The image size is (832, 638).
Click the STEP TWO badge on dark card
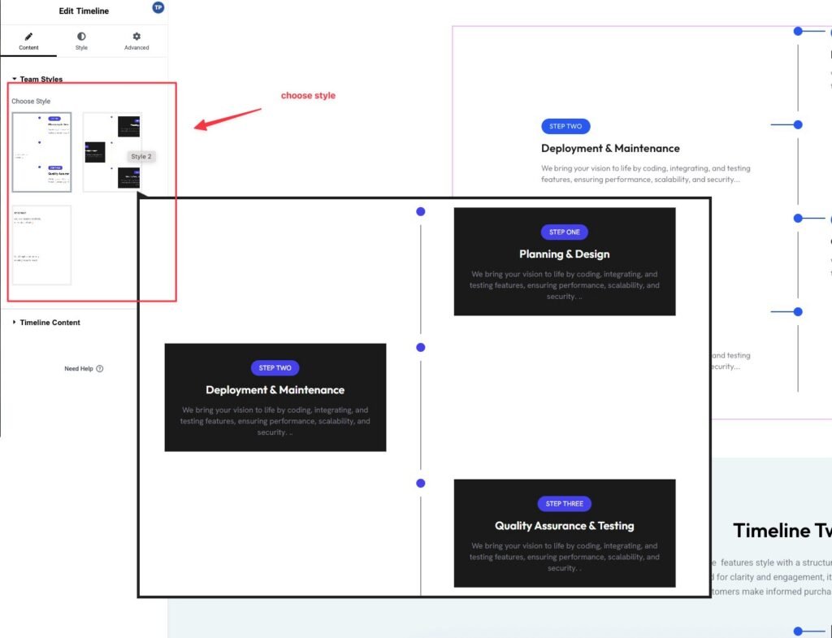pyautogui.click(x=275, y=367)
